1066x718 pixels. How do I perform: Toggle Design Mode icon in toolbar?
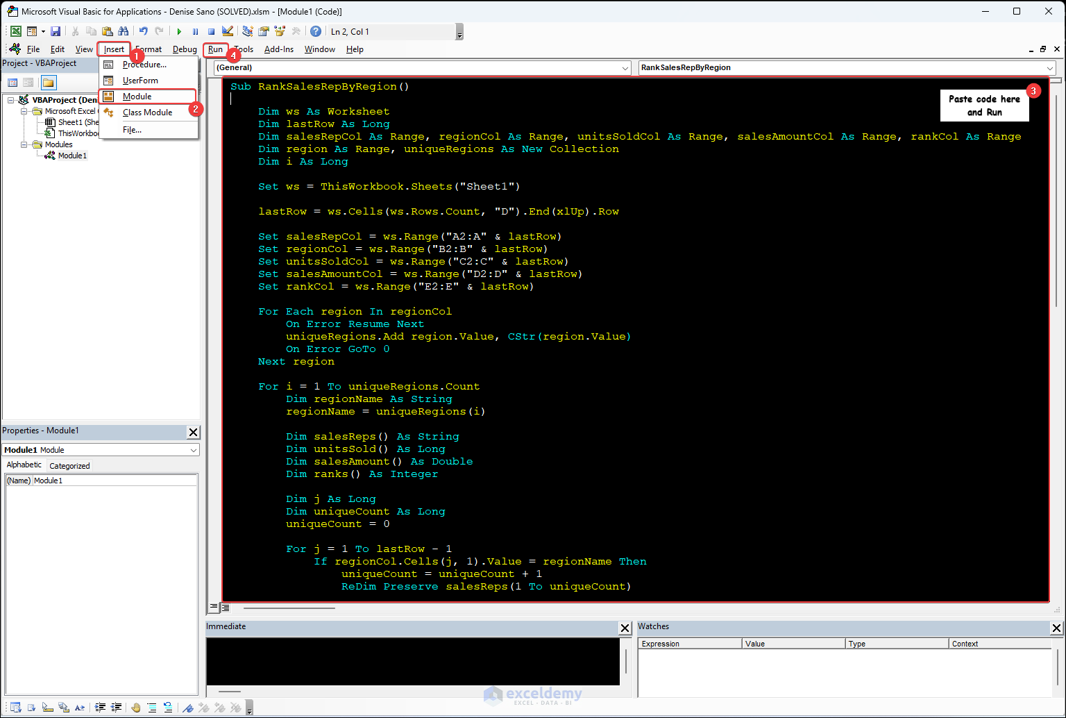coord(228,31)
